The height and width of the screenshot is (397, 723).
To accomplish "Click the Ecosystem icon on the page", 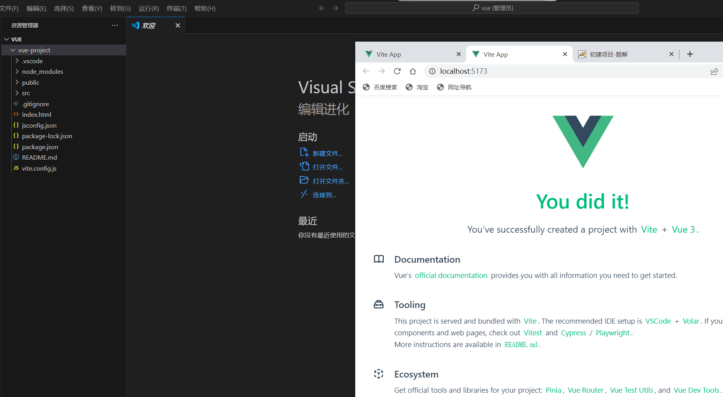I will (379, 374).
